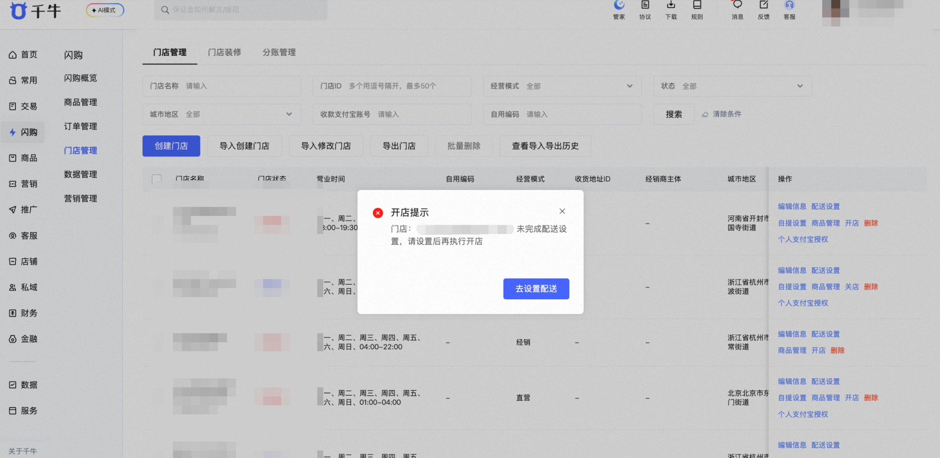Open 订单管理 in the submenu
The height and width of the screenshot is (458, 940).
(80, 126)
